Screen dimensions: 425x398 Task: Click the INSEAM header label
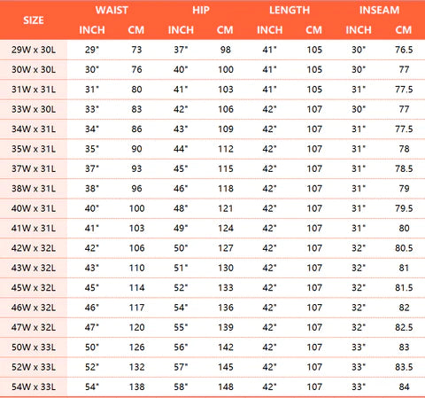[379, 11]
